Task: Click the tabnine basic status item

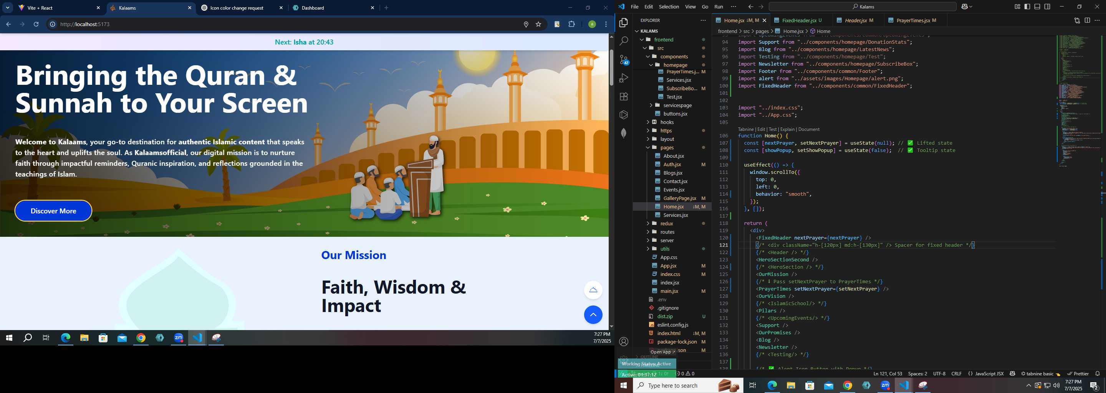Action: pyautogui.click(x=1040, y=374)
